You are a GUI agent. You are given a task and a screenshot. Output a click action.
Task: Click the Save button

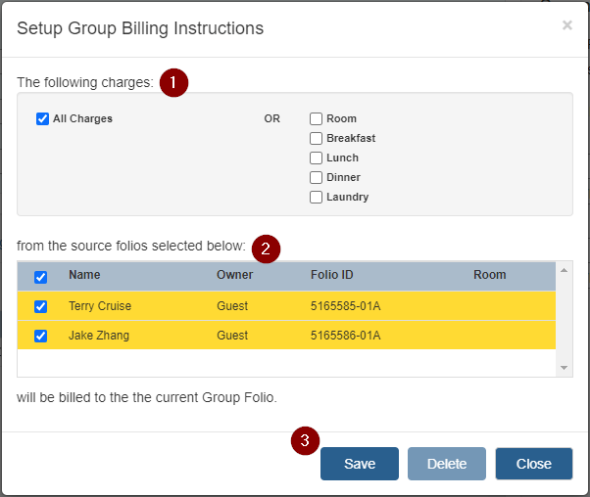click(x=359, y=464)
